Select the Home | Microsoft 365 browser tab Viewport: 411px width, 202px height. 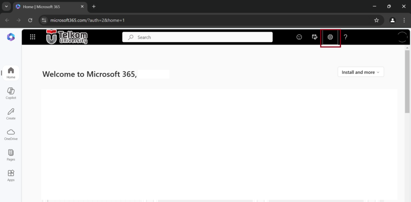pyautogui.click(x=48, y=6)
